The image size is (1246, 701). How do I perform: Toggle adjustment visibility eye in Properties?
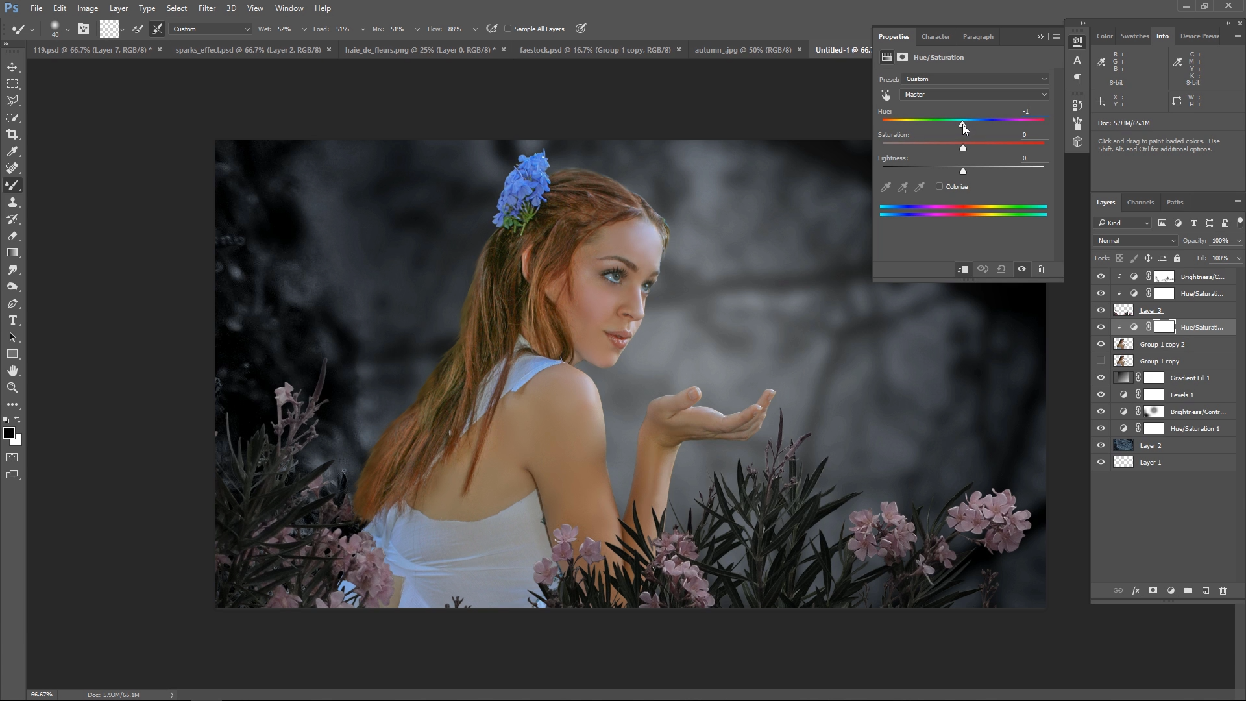pos(1021,269)
